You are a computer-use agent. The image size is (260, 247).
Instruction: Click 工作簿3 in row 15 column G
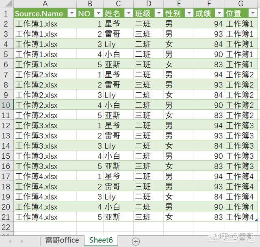240,156
